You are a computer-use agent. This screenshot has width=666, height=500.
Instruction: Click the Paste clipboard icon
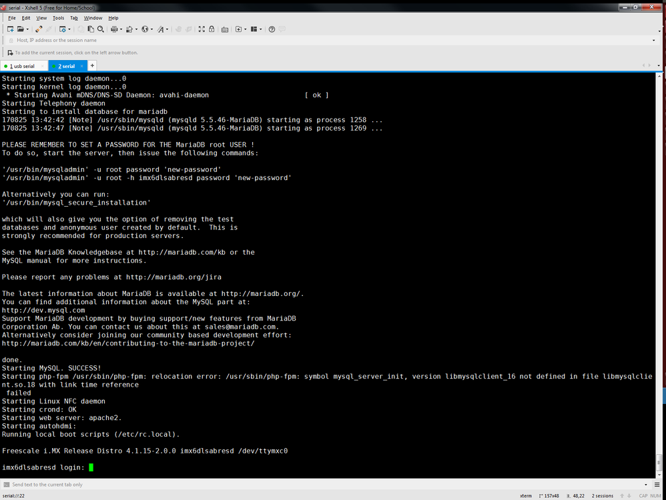(91, 29)
